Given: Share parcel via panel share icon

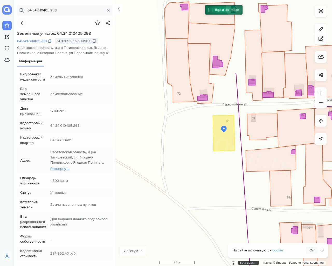Looking at the screenshot, I should (108, 23).
